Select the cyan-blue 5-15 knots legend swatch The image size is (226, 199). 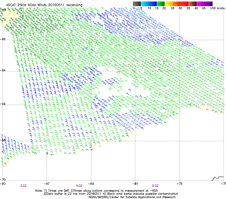click(149, 4)
